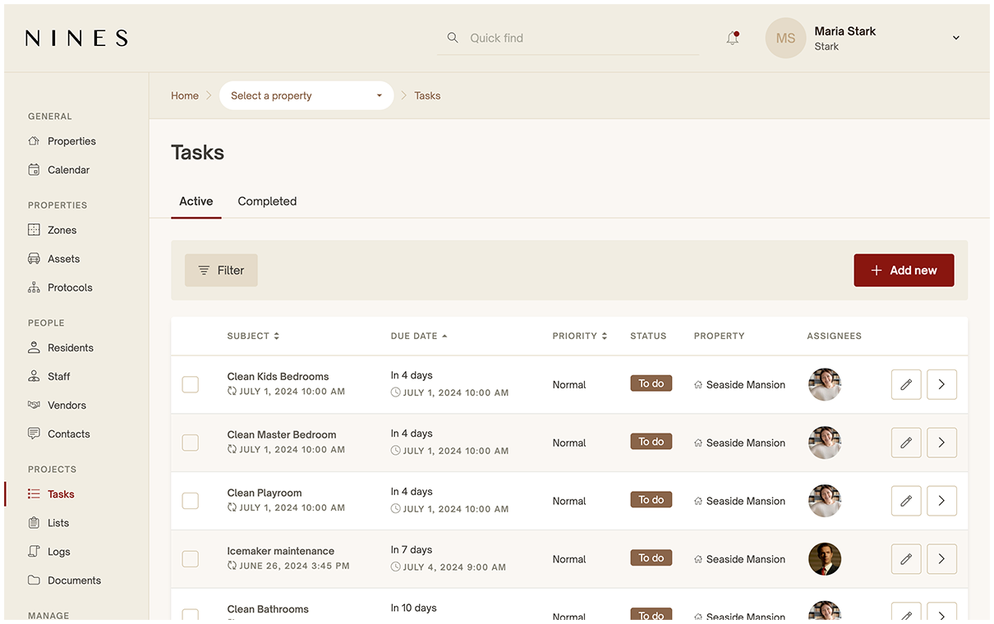
Task: Switch to the Completed tasks tab
Action: pyautogui.click(x=266, y=201)
